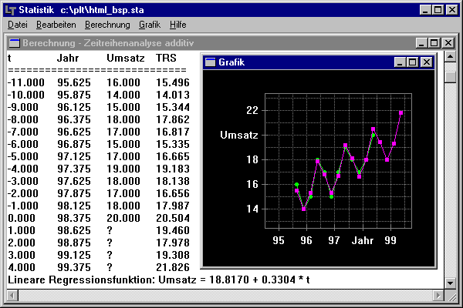
Task: Click the Berechnung window system menu icon
Action: (x=14, y=42)
